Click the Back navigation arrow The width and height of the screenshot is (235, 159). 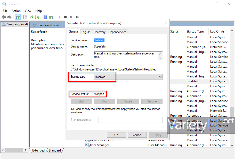click(x=3, y=17)
